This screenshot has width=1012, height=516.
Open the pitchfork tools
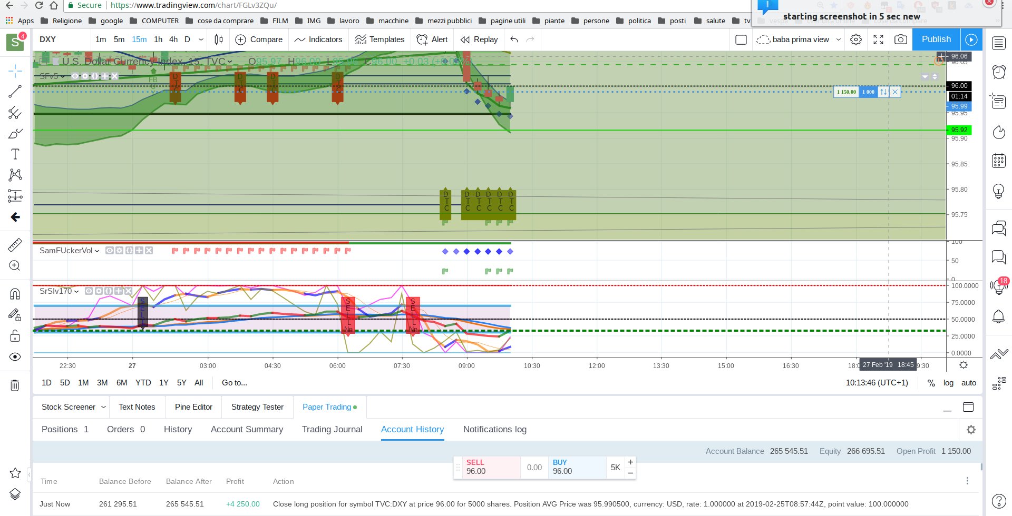(x=15, y=113)
